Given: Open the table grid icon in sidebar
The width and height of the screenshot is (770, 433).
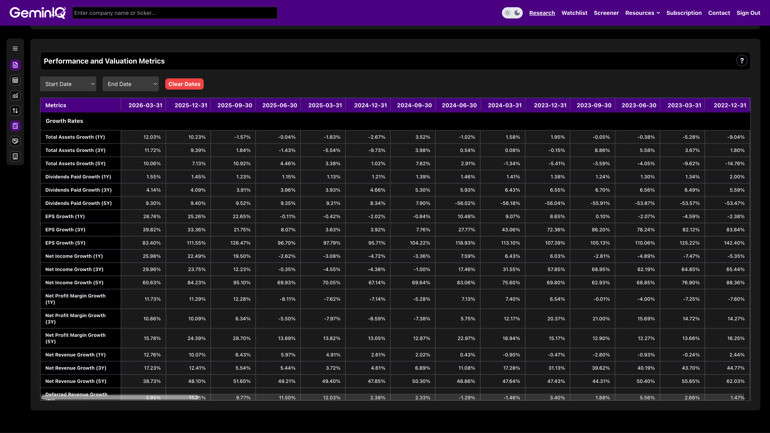Looking at the screenshot, I should tap(15, 80).
